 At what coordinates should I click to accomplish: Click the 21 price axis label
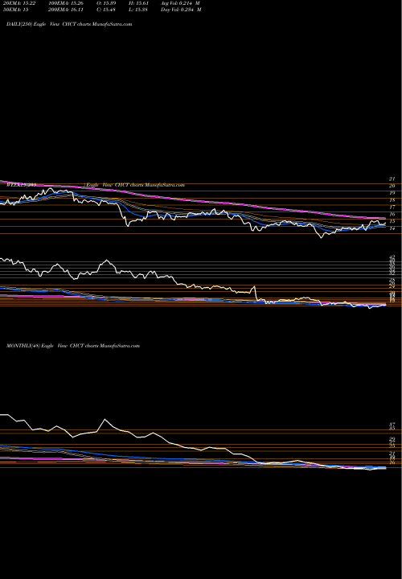tap(392, 179)
